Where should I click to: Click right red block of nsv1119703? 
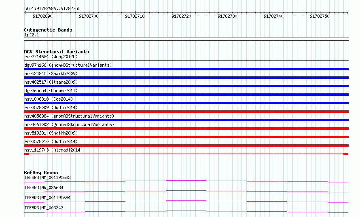coord(346,154)
